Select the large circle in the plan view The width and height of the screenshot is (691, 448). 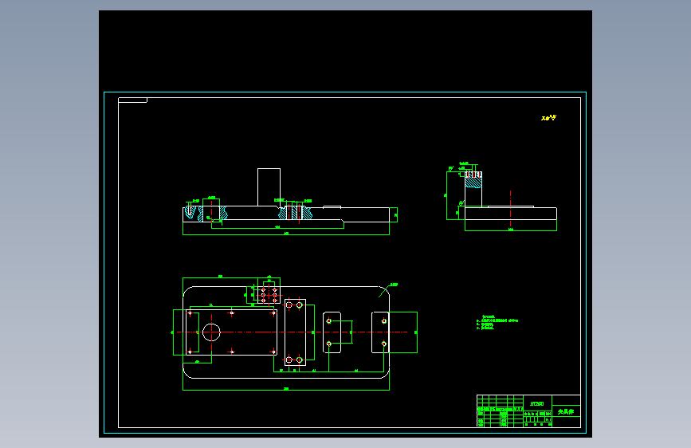[x=211, y=332]
